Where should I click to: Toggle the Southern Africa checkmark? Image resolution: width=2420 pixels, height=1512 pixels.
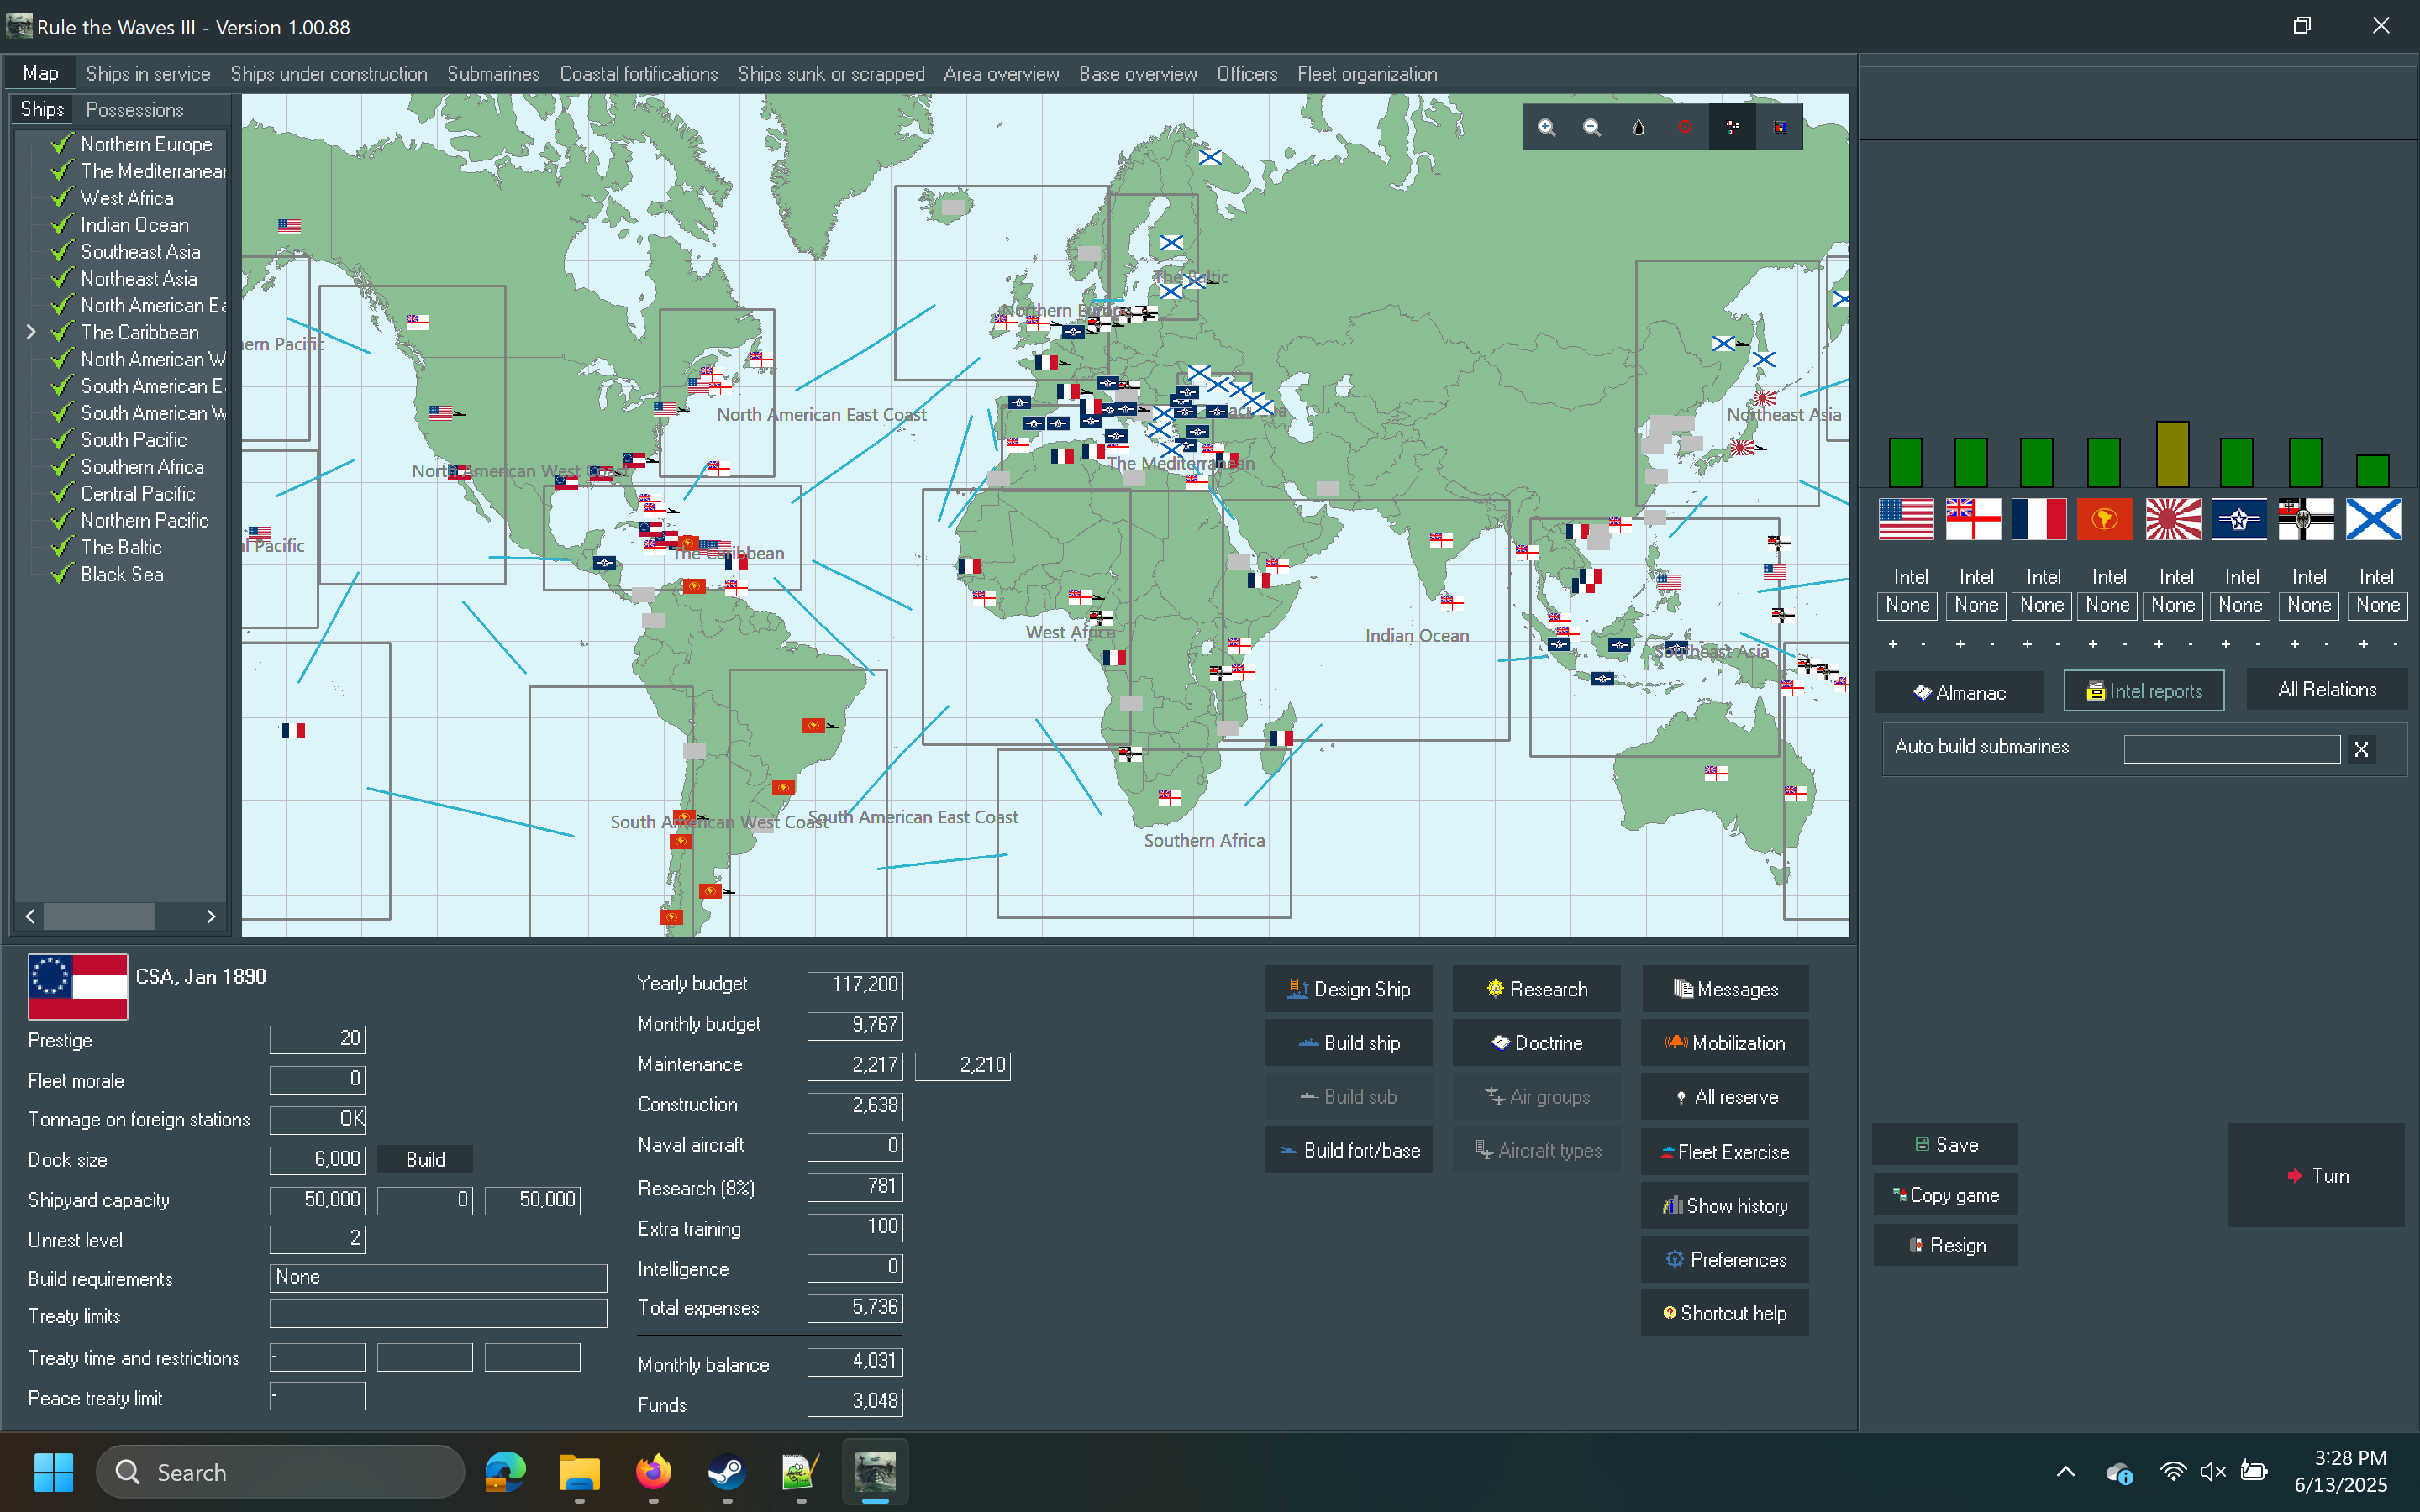point(63,467)
